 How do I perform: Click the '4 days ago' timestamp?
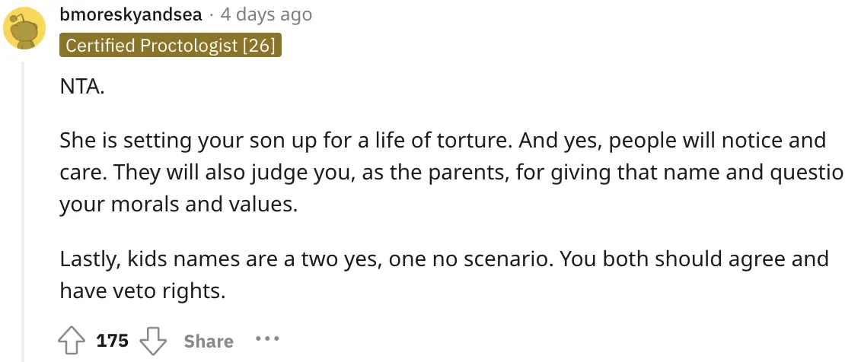tap(266, 14)
